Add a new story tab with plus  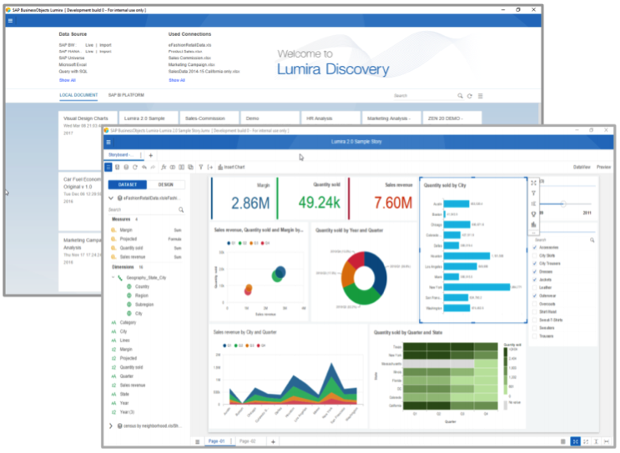coord(151,155)
